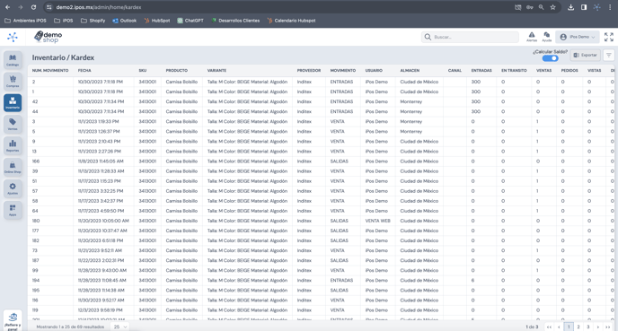
Task: Open the Ambientes IPOS bookmark folder
Action: pos(26,21)
